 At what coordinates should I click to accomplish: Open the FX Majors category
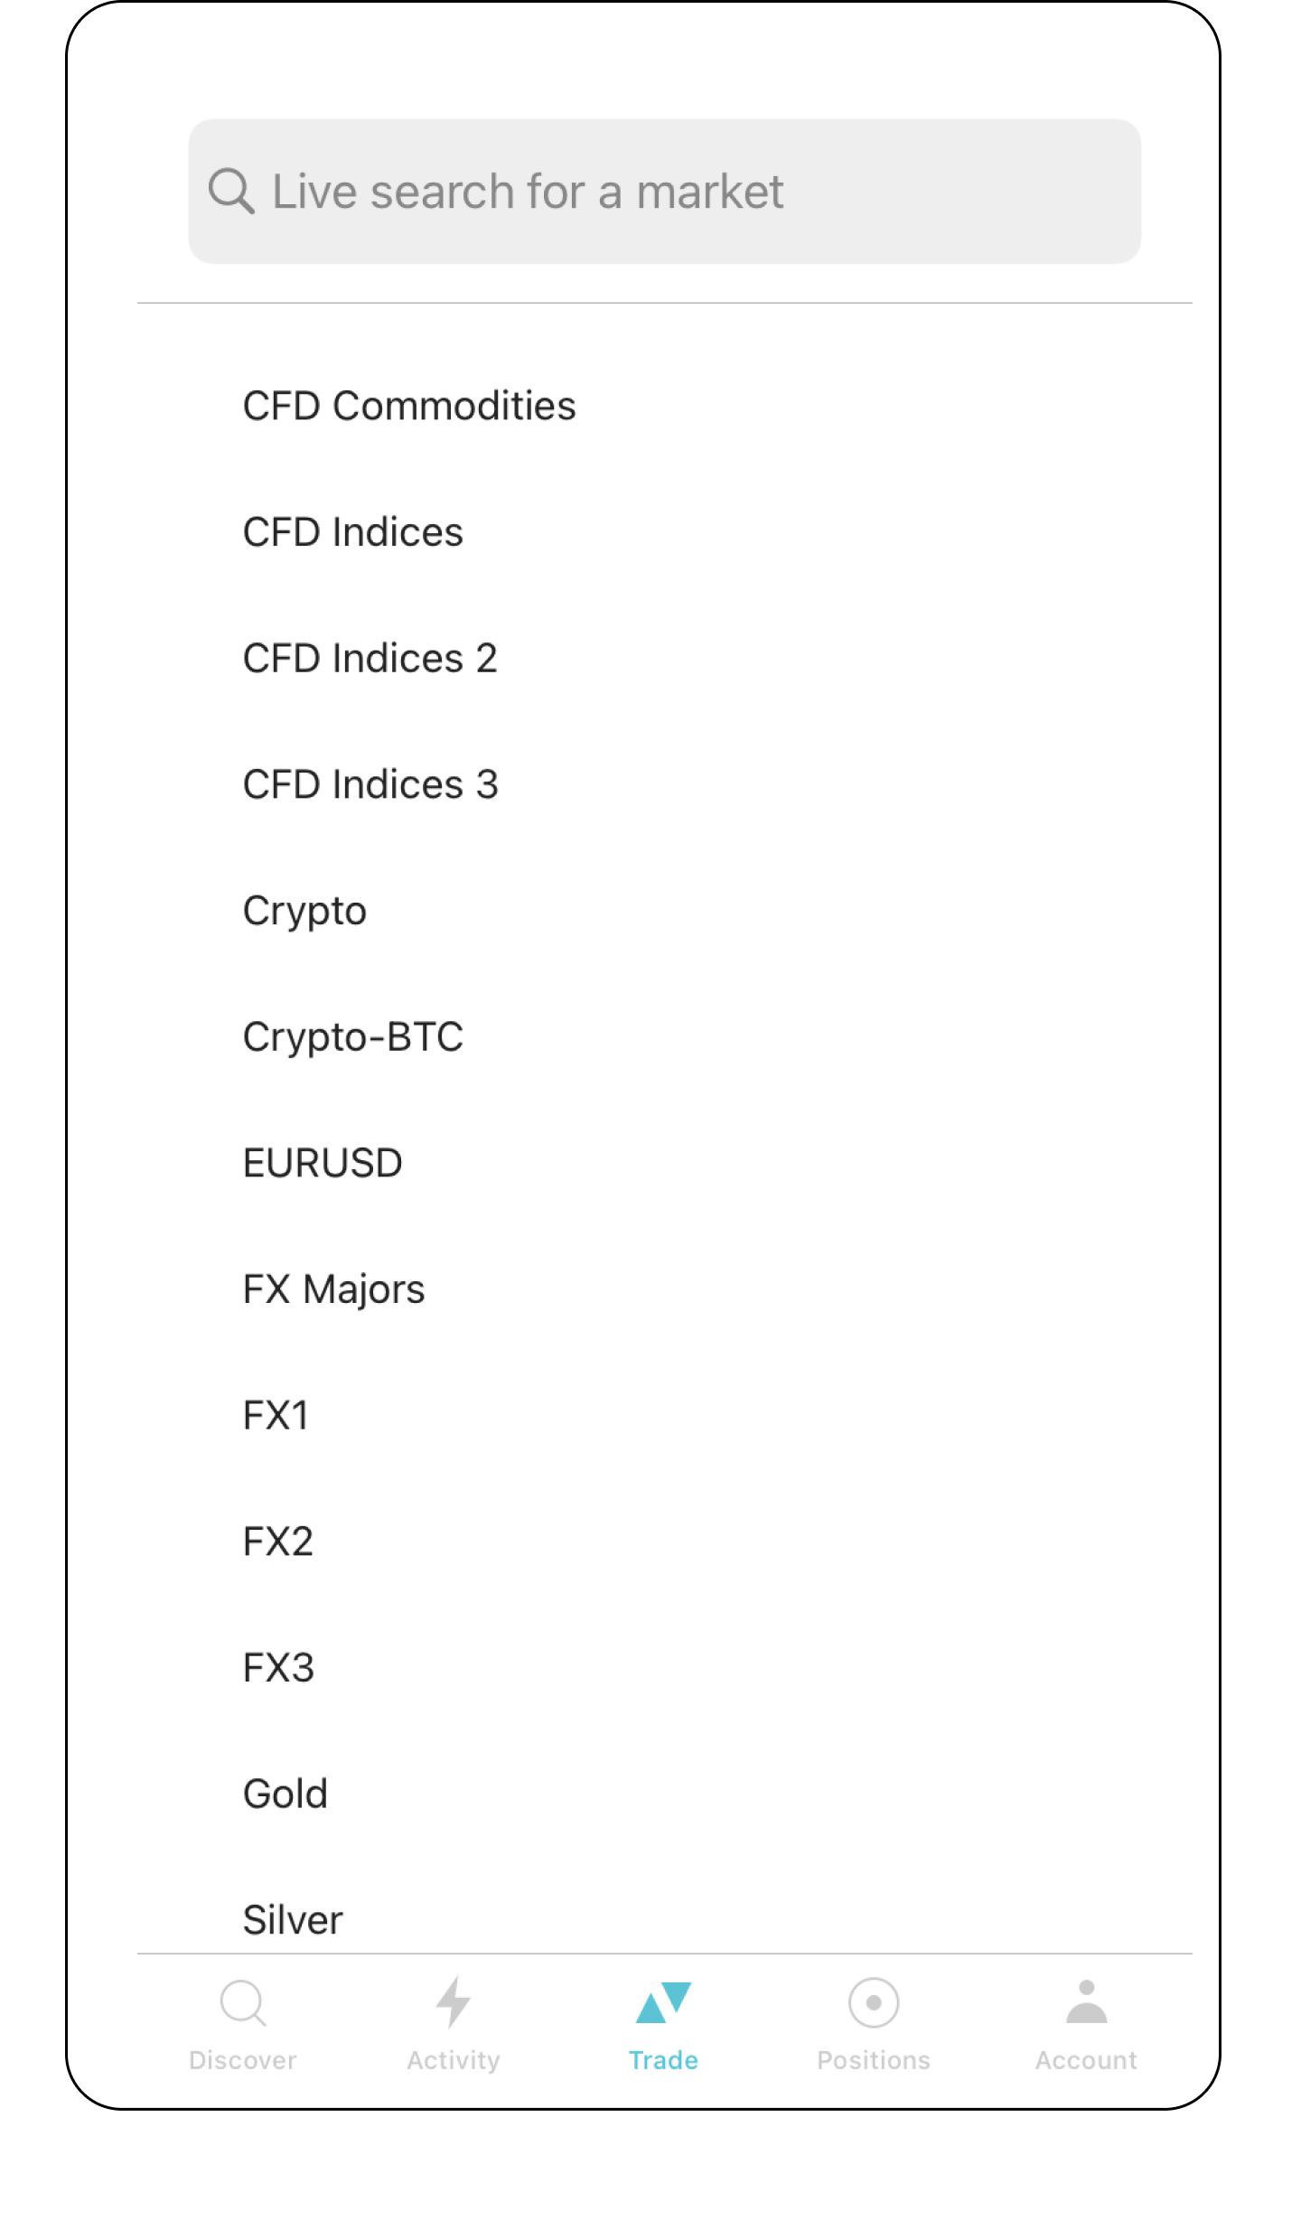333,1289
